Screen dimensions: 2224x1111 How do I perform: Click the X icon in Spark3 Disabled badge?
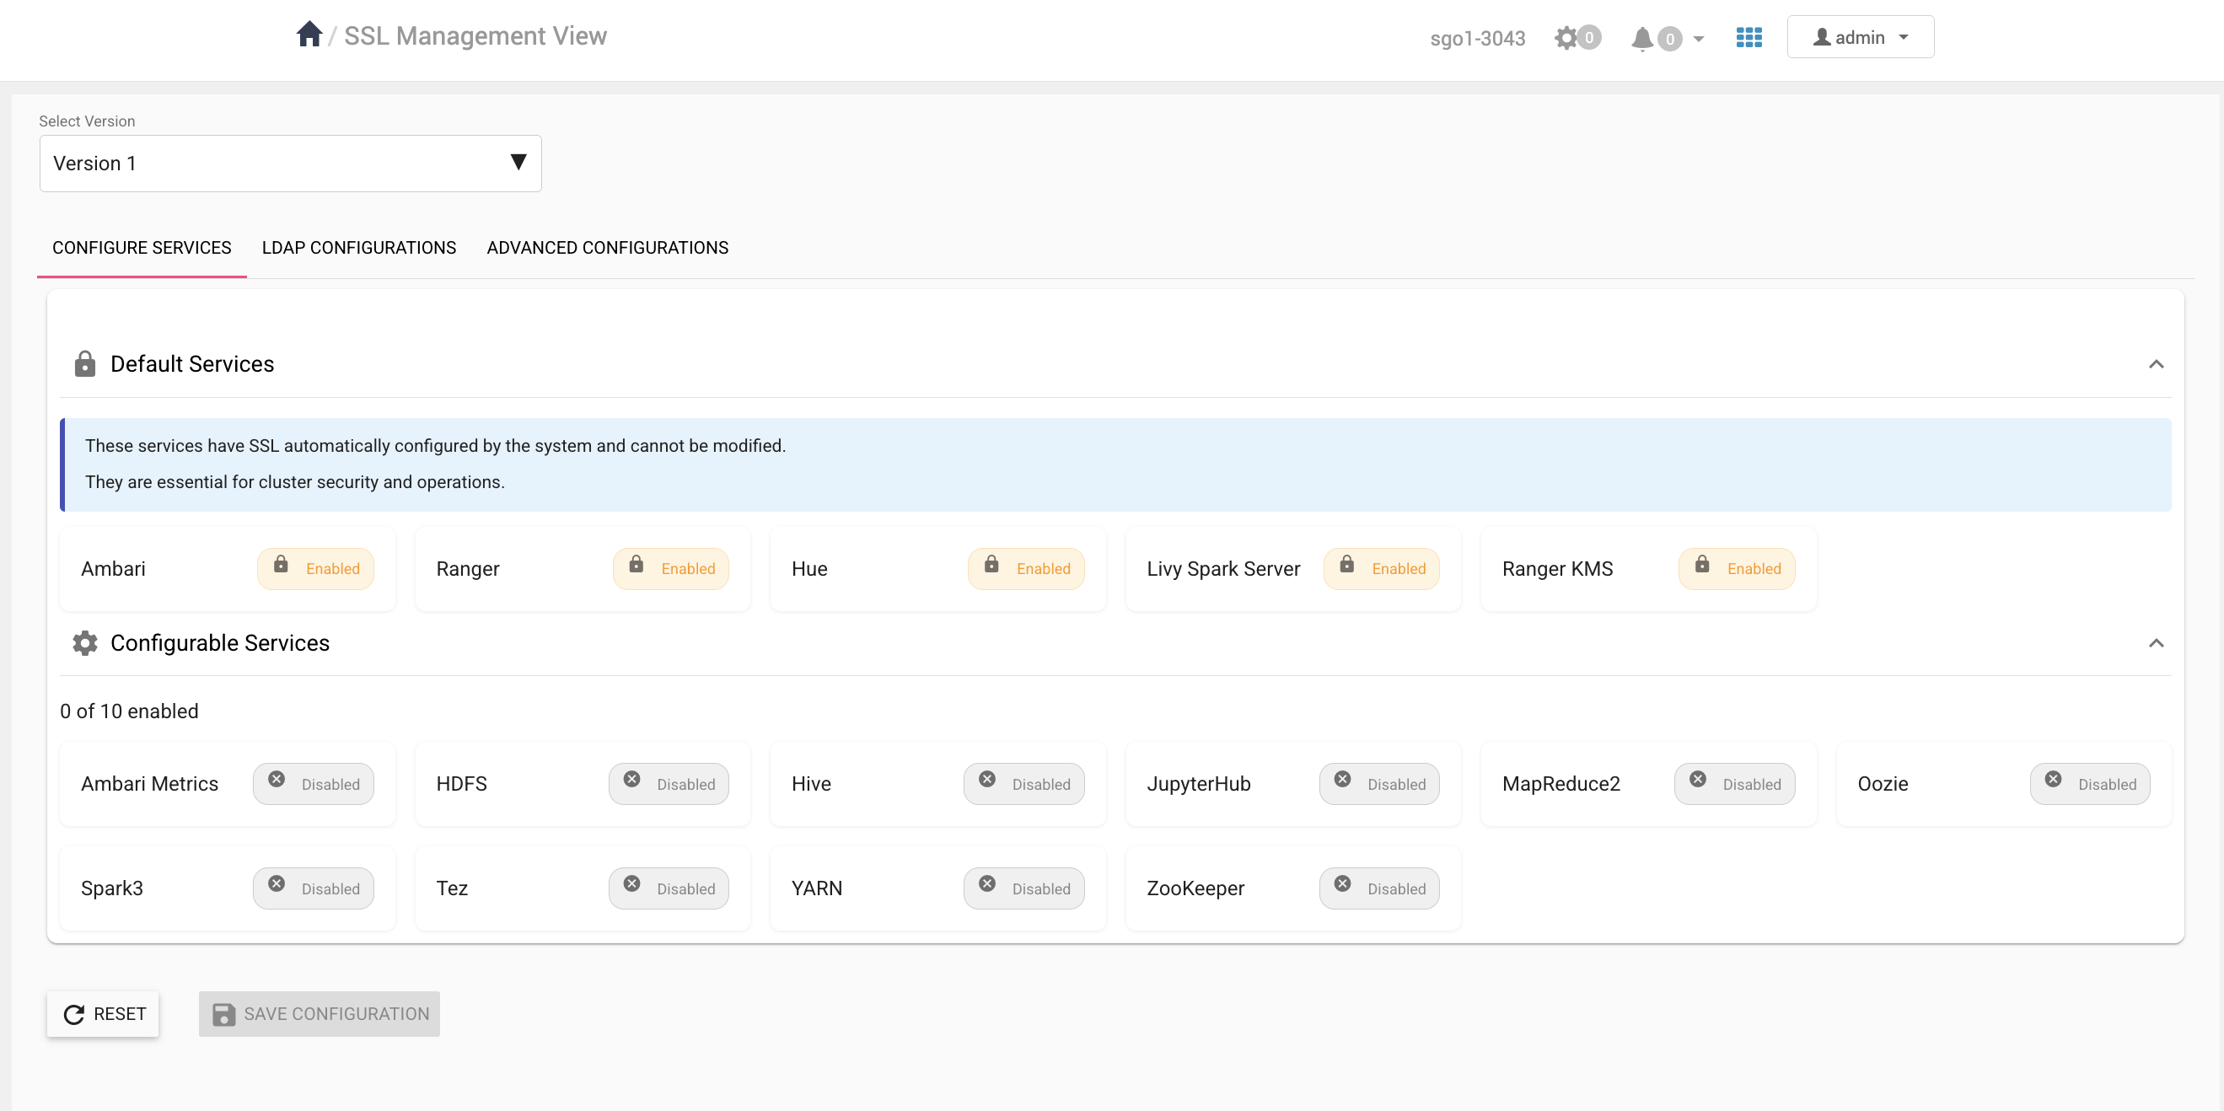click(x=277, y=883)
